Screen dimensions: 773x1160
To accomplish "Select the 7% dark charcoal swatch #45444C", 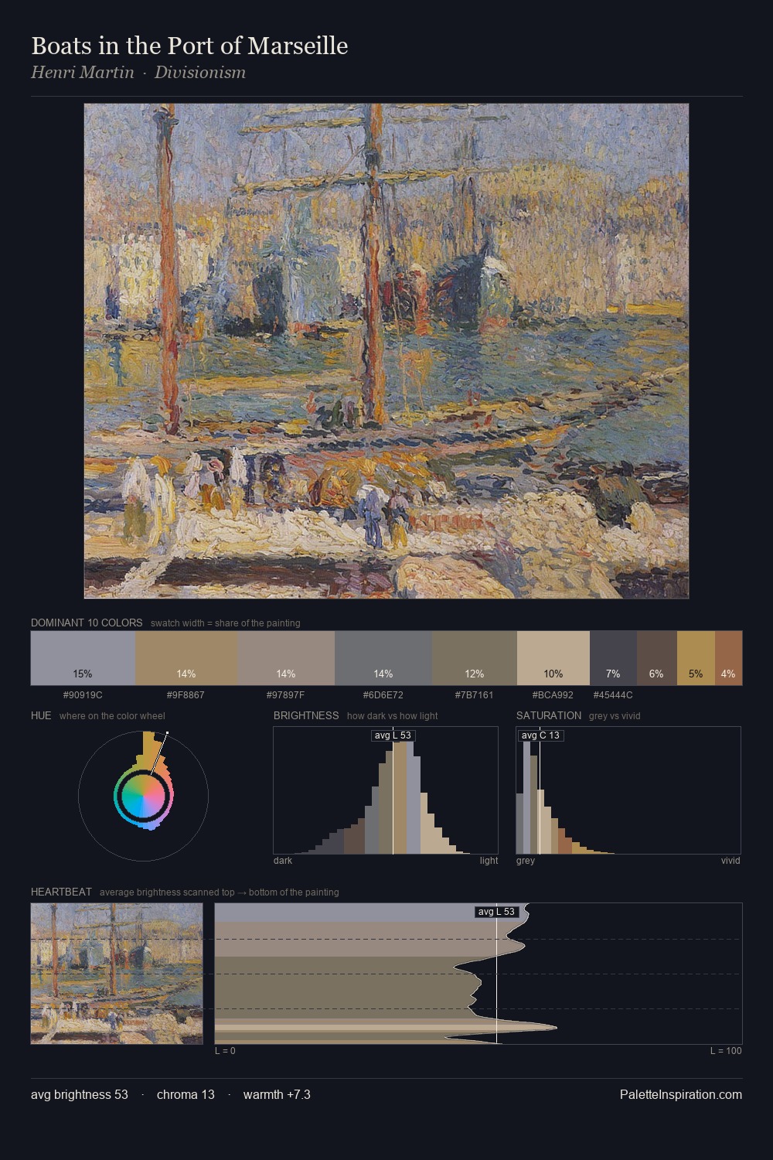I will point(613,658).
